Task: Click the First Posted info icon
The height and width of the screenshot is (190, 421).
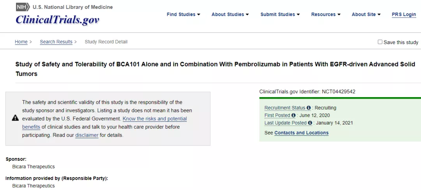Action: coord(293,115)
